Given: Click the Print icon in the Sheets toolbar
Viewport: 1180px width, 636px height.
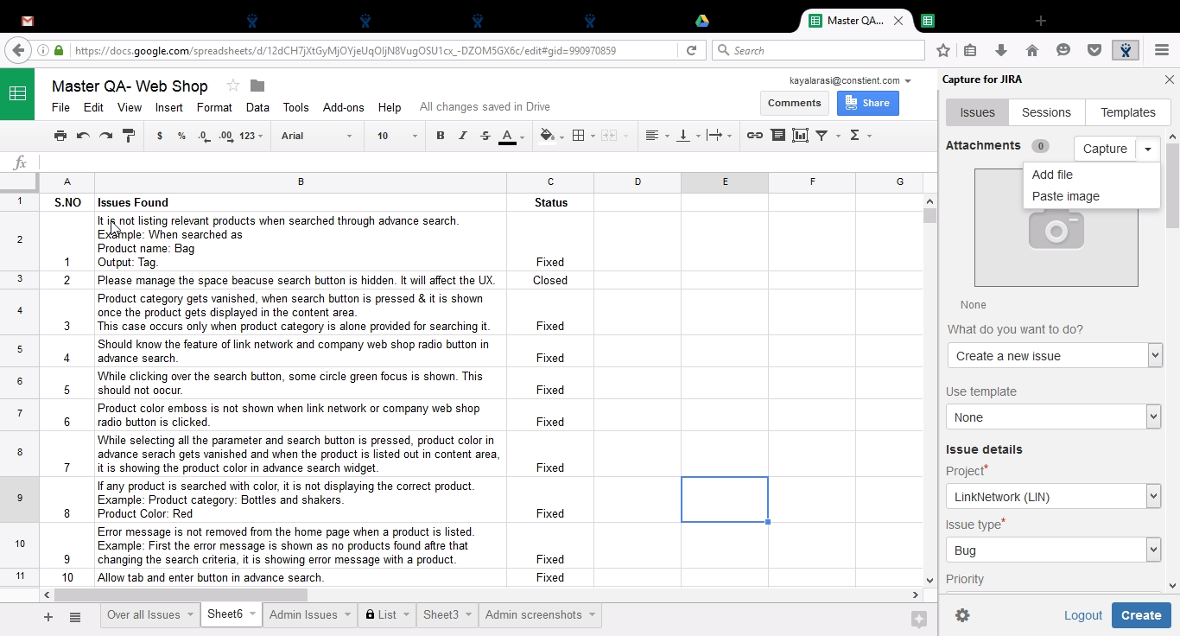Looking at the screenshot, I should 60,136.
